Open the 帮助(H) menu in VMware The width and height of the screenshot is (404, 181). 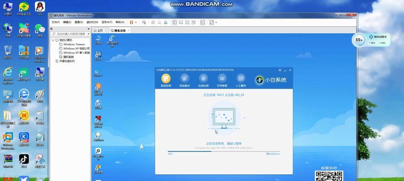(120, 22)
